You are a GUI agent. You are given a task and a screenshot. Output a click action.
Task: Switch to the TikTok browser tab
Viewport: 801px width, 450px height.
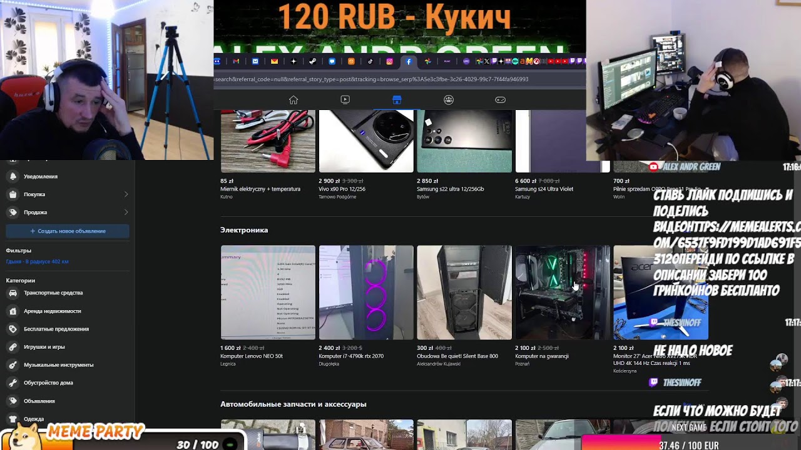[x=370, y=61]
